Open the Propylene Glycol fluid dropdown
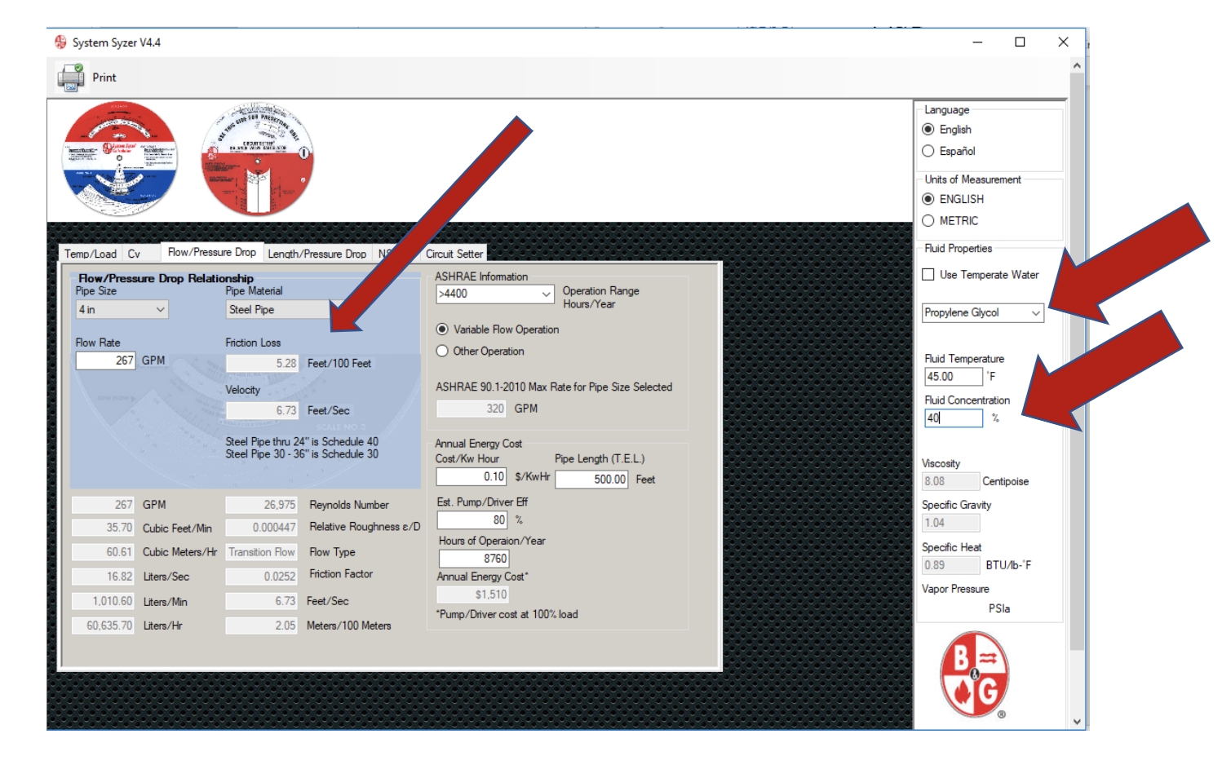Viewport: 1222px width, 765px height. click(983, 313)
